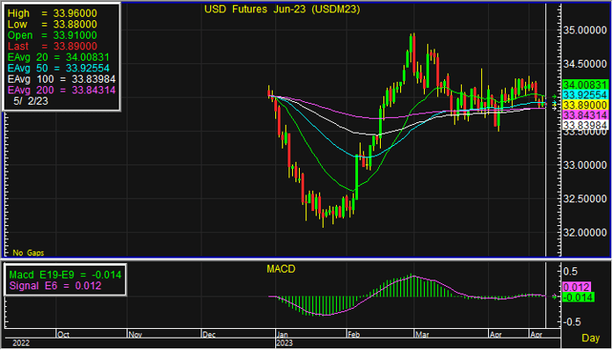Select the Open = 33.91000 readout
Image resolution: width=613 pixels, height=350 pixels.
point(52,35)
